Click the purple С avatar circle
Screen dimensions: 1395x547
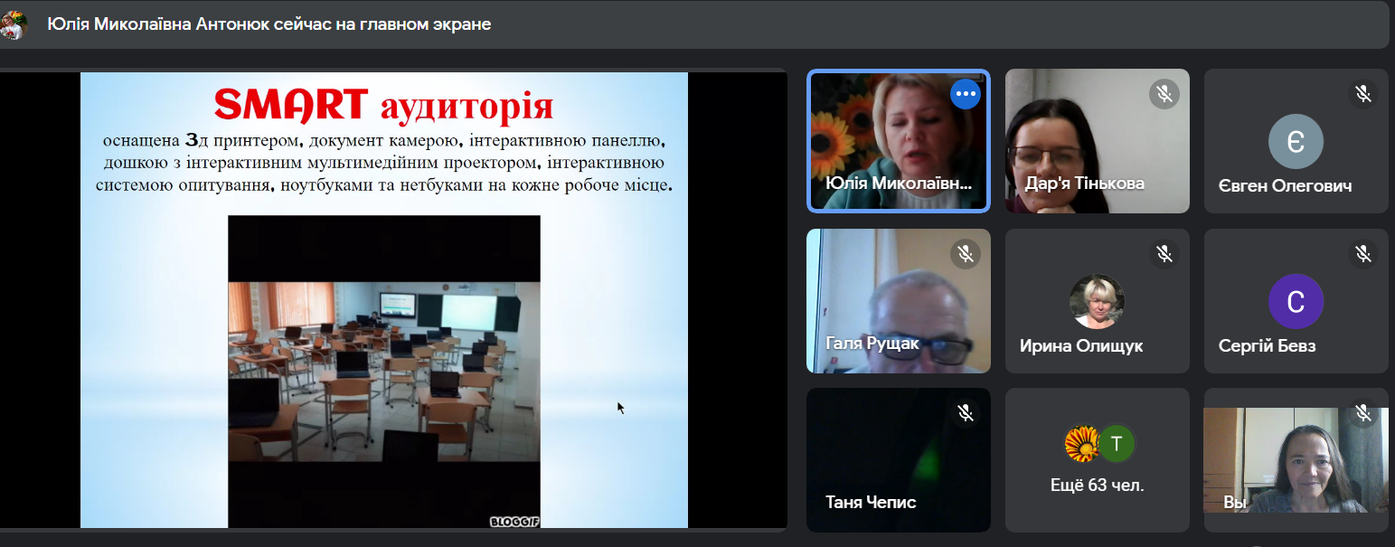pos(1296,301)
